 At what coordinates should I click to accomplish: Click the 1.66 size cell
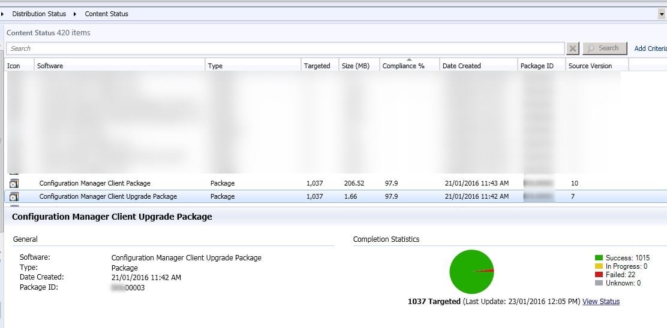[350, 196]
